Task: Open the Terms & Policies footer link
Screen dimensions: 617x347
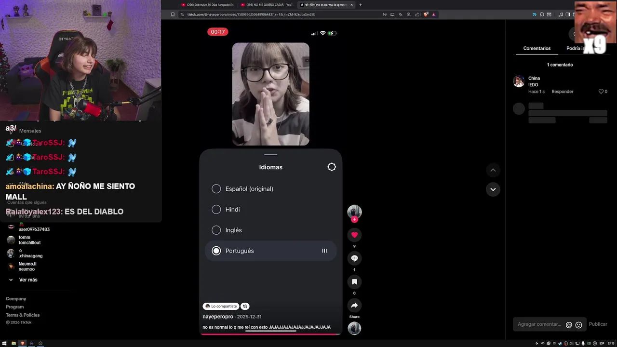Action: (x=23, y=315)
